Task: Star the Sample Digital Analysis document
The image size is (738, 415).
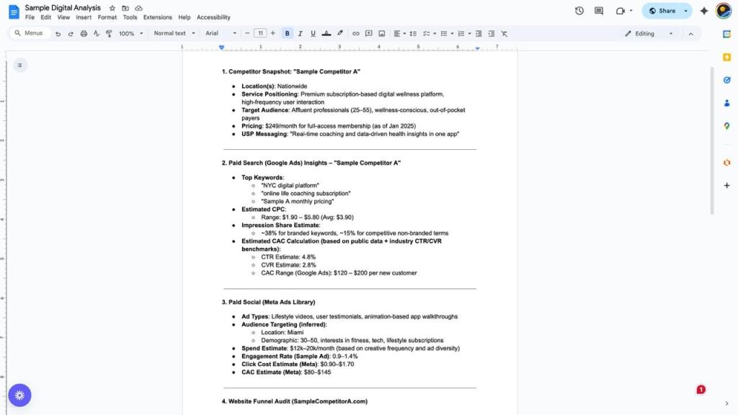Action: tap(112, 8)
